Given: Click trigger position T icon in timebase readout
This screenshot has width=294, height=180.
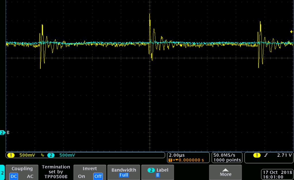Looking at the screenshot, I should (x=170, y=160).
